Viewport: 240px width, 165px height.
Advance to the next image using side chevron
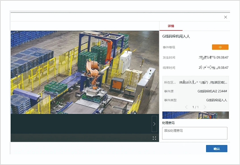tap(154, 124)
